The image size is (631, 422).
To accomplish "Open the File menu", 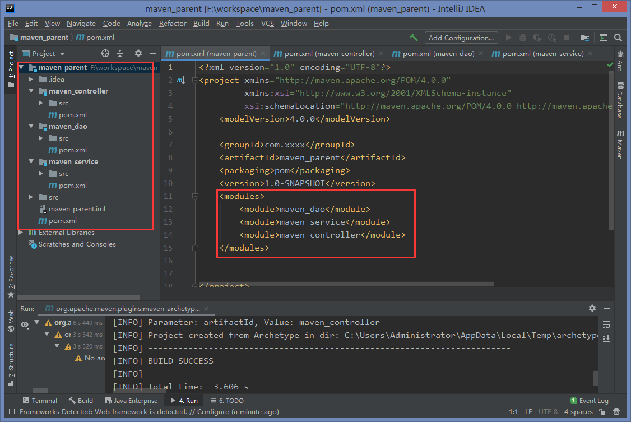I will [x=13, y=24].
